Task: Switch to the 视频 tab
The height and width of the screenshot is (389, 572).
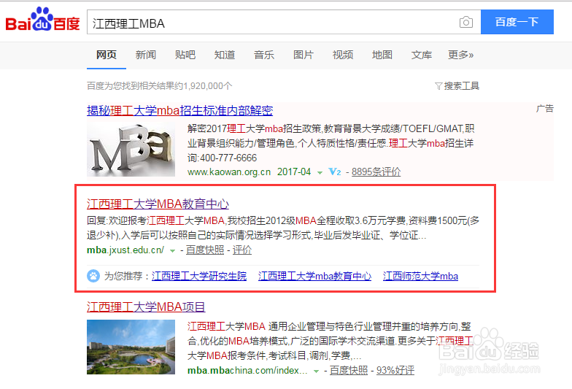Action: (343, 55)
